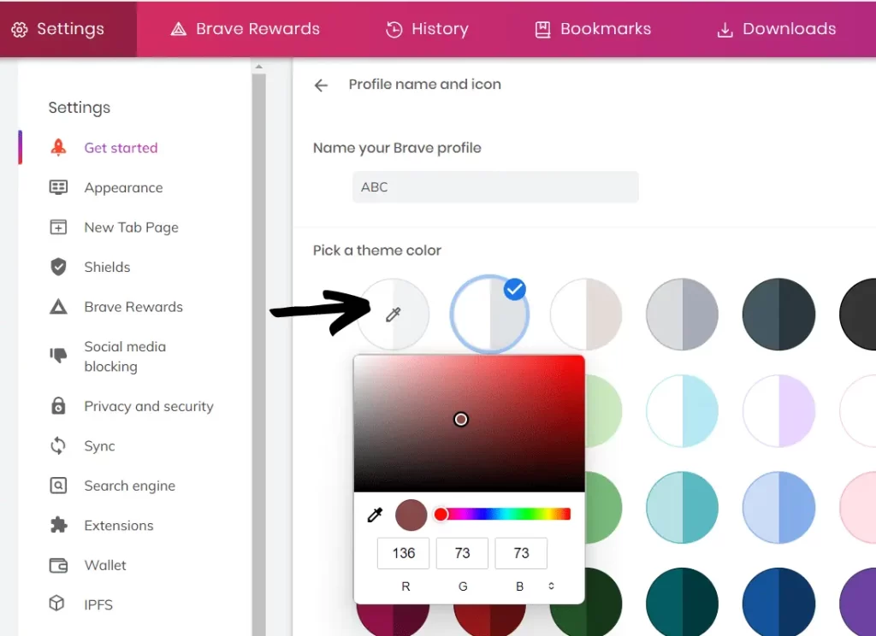
Task: Click the brown current-color preview circle
Action: (x=411, y=515)
